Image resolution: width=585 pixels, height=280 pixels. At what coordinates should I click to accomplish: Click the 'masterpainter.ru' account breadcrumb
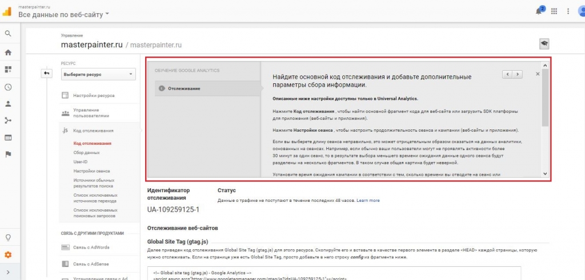(92, 45)
